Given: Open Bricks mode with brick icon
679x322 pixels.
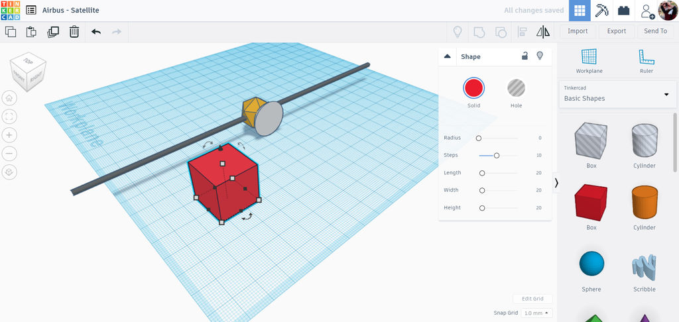Looking at the screenshot, I should 623,11.
